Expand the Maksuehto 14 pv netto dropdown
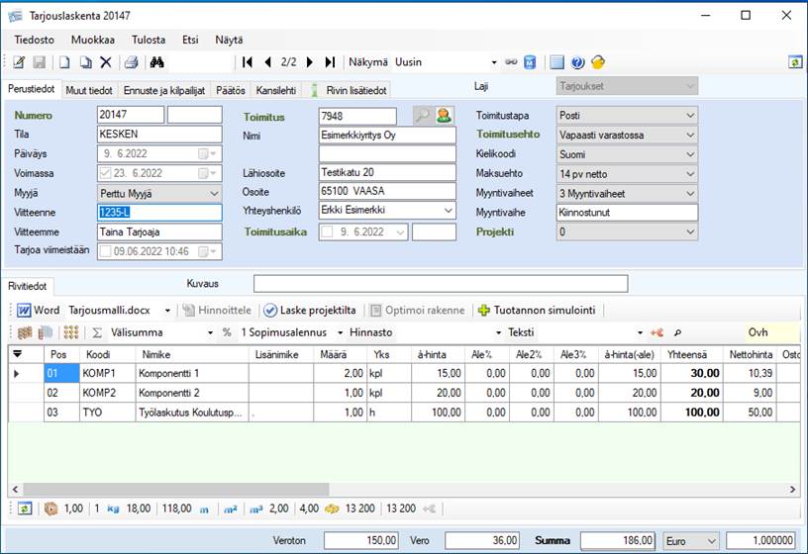 (x=690, y=174)
